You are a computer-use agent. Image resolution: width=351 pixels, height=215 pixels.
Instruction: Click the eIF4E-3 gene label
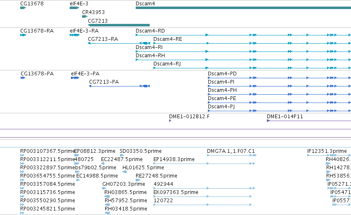[79, 4]
